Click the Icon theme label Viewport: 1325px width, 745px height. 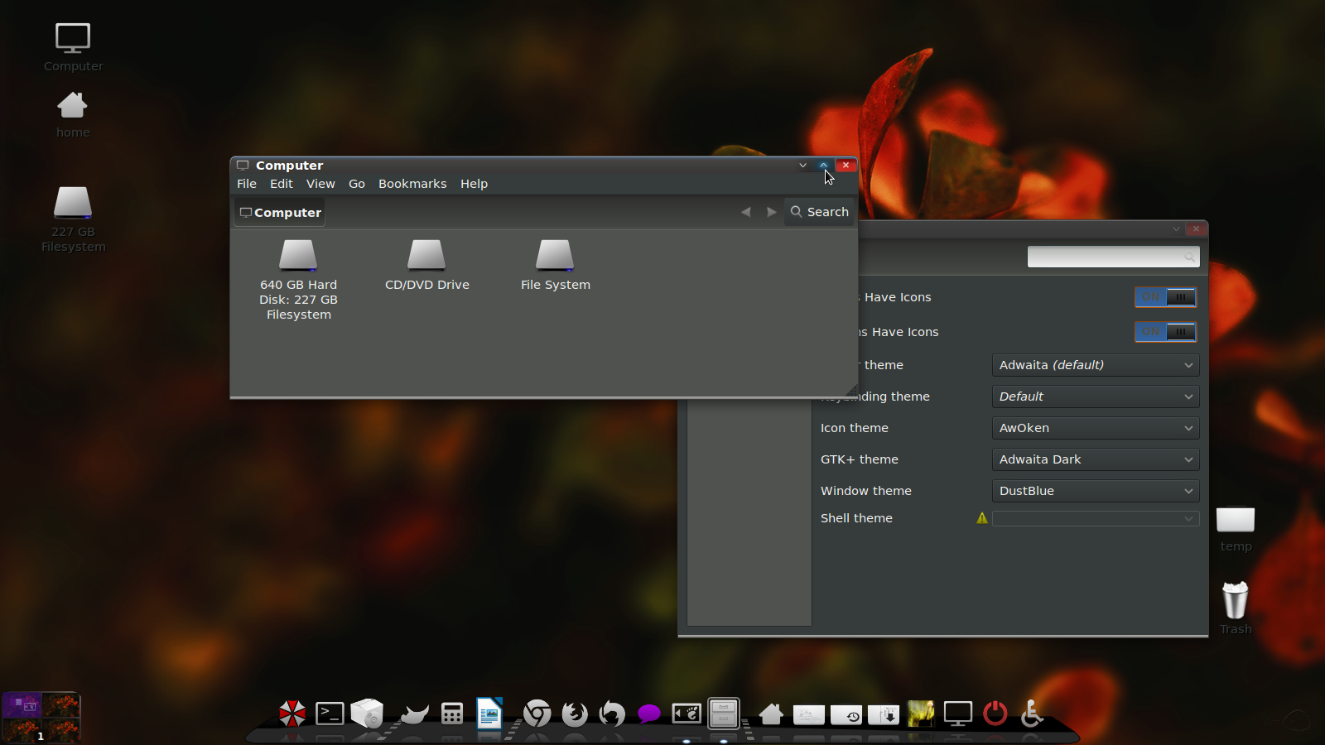pyautogui.click(x=854, y=428)
